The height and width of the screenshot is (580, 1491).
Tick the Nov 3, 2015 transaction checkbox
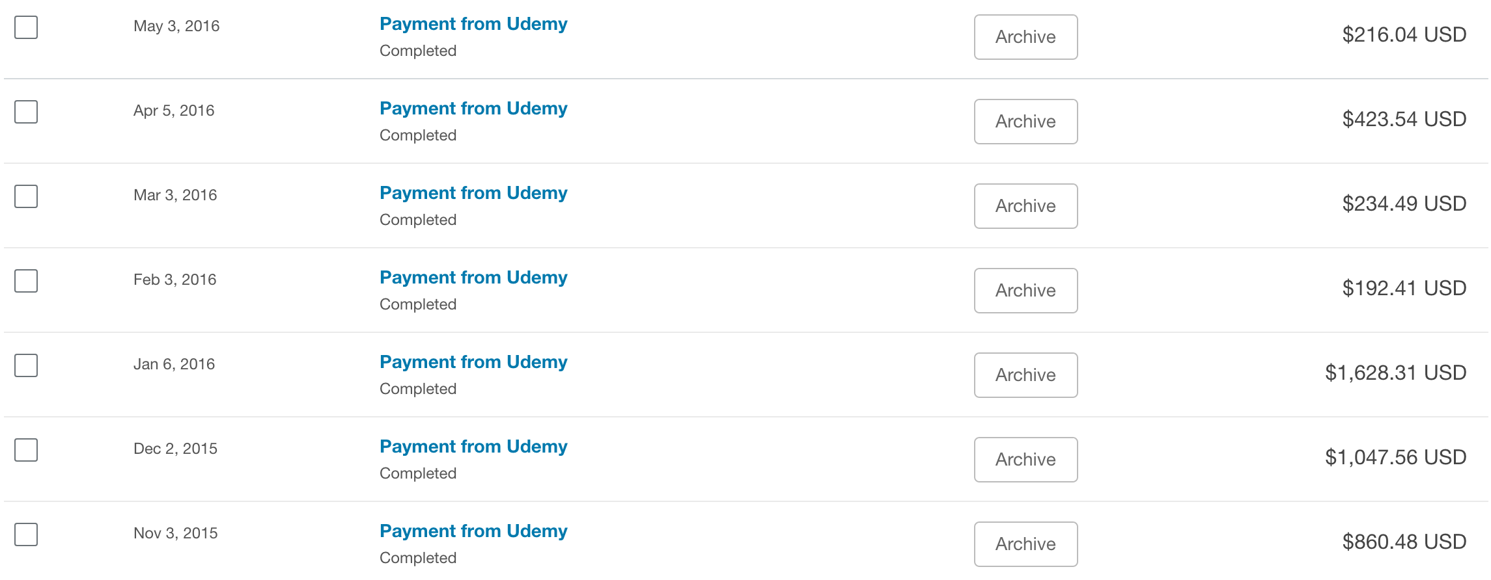tap(26, 534)
